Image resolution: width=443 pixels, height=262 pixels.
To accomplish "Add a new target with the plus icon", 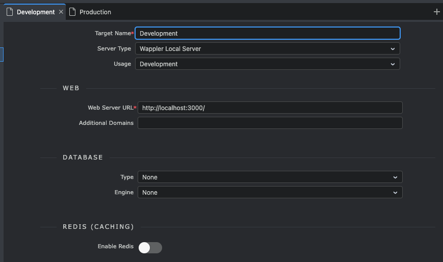I will click(x=436, y=12).
